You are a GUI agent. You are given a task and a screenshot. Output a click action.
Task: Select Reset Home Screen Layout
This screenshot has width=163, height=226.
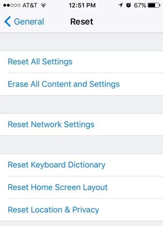[x=81, y=187]
